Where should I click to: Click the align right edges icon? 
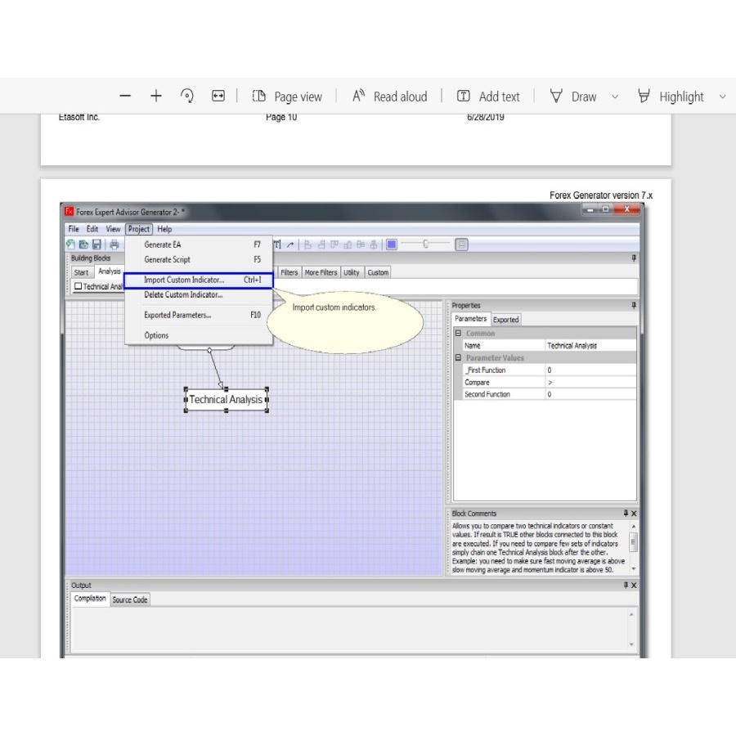coord(321,244)
